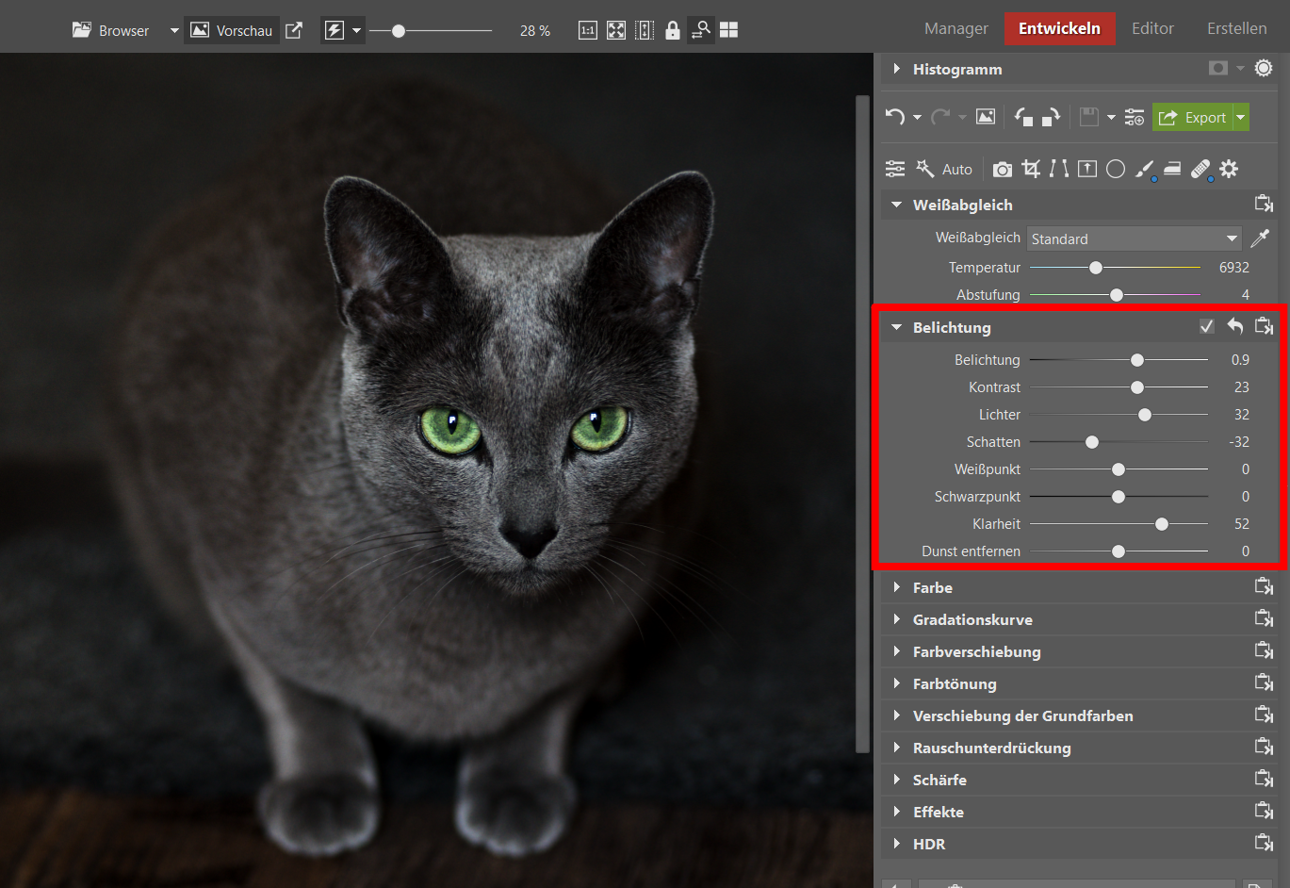Rotate the image left
Viewport: 1290px width, 888px height.
click(x=1023, y=117)
